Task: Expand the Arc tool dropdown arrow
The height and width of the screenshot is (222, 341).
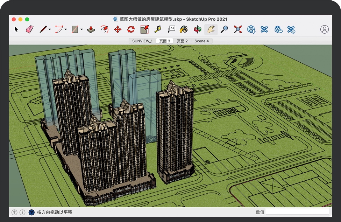Action: coord(66,30)
